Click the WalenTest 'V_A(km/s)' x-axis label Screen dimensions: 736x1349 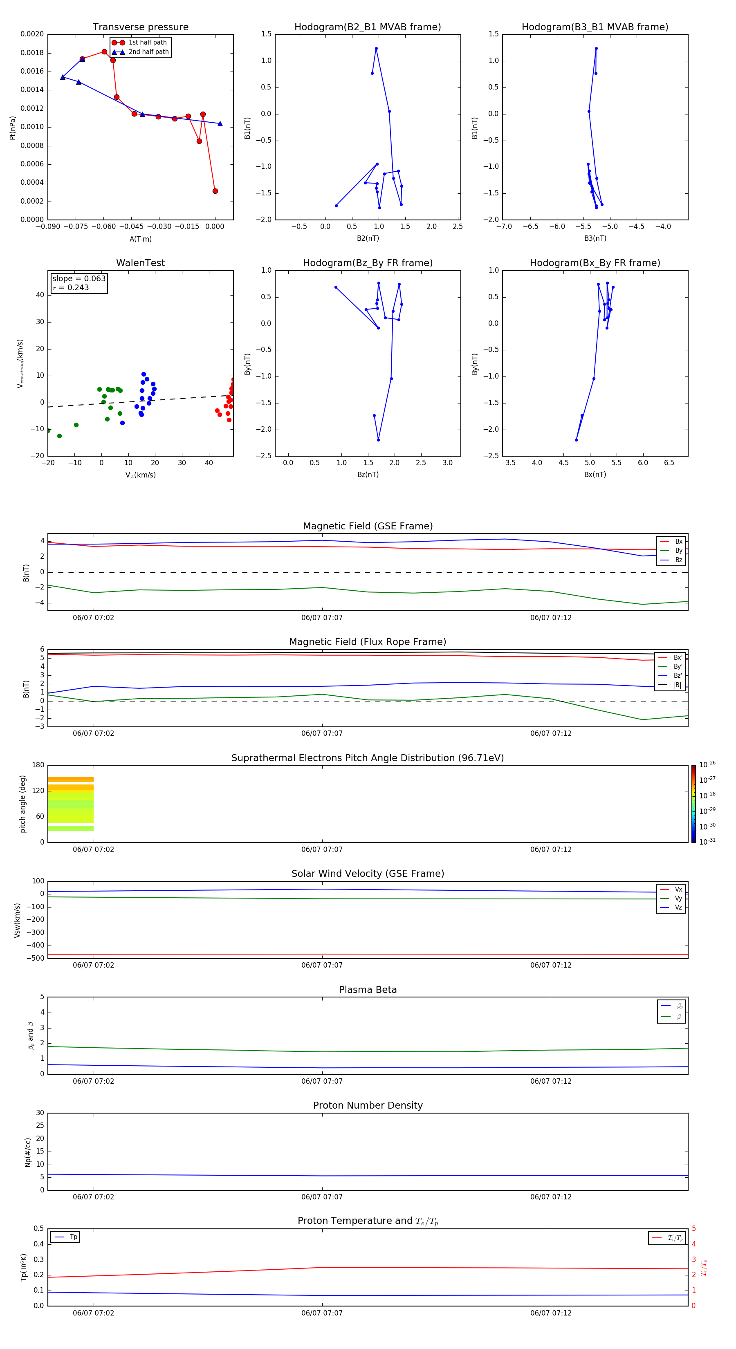(140, 475)
